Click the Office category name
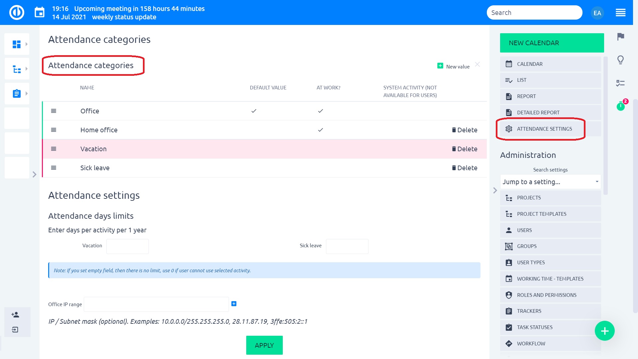638x359 pixels. pyautogui.click(x=90, y=111)
